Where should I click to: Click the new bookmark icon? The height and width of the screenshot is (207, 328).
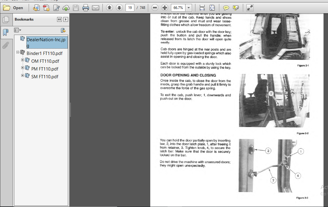point(63,30)
